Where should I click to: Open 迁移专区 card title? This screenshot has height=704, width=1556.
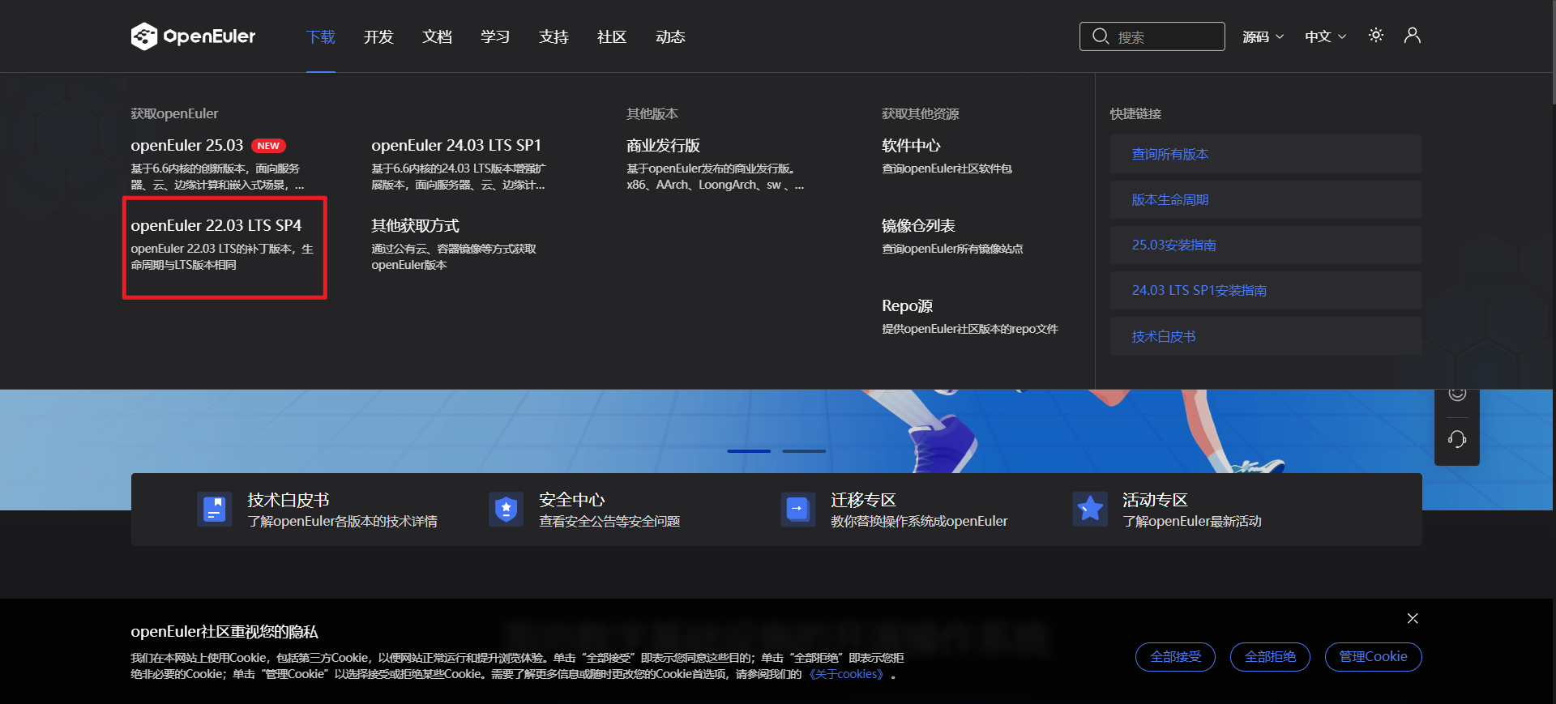click(864, 500)
